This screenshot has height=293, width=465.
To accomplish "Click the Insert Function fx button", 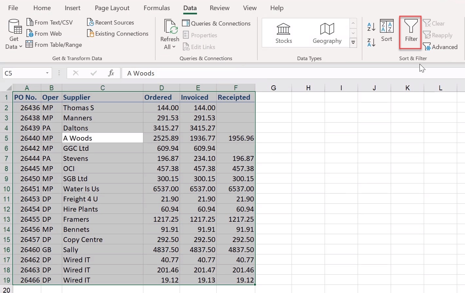I will 111,73.
